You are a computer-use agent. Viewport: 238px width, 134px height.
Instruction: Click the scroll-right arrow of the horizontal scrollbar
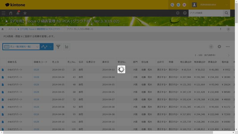[x=233, y=133]
